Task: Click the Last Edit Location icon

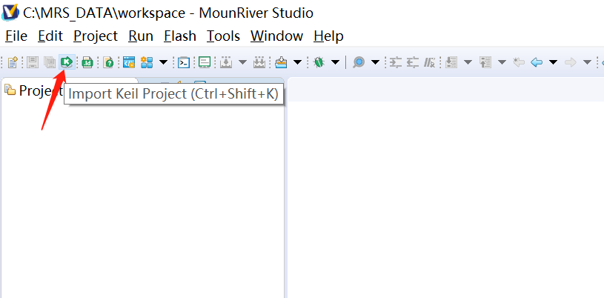Action: click(x=519, y=62)
